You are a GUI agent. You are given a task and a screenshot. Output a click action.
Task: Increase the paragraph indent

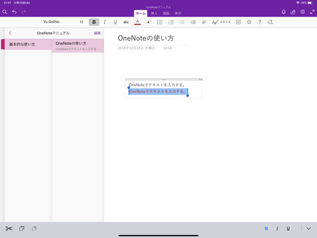click(193, 22)
